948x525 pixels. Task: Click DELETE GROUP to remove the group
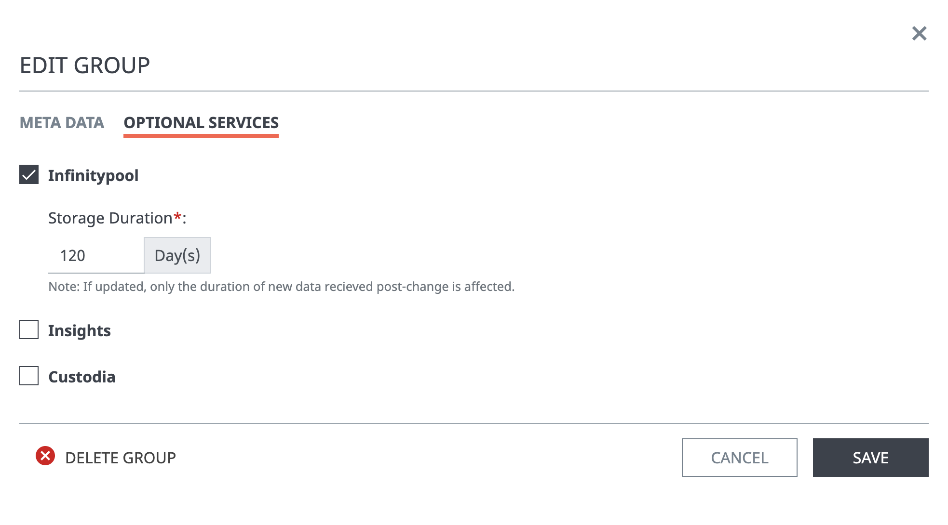pyautogui.click(x=121, y=458)
